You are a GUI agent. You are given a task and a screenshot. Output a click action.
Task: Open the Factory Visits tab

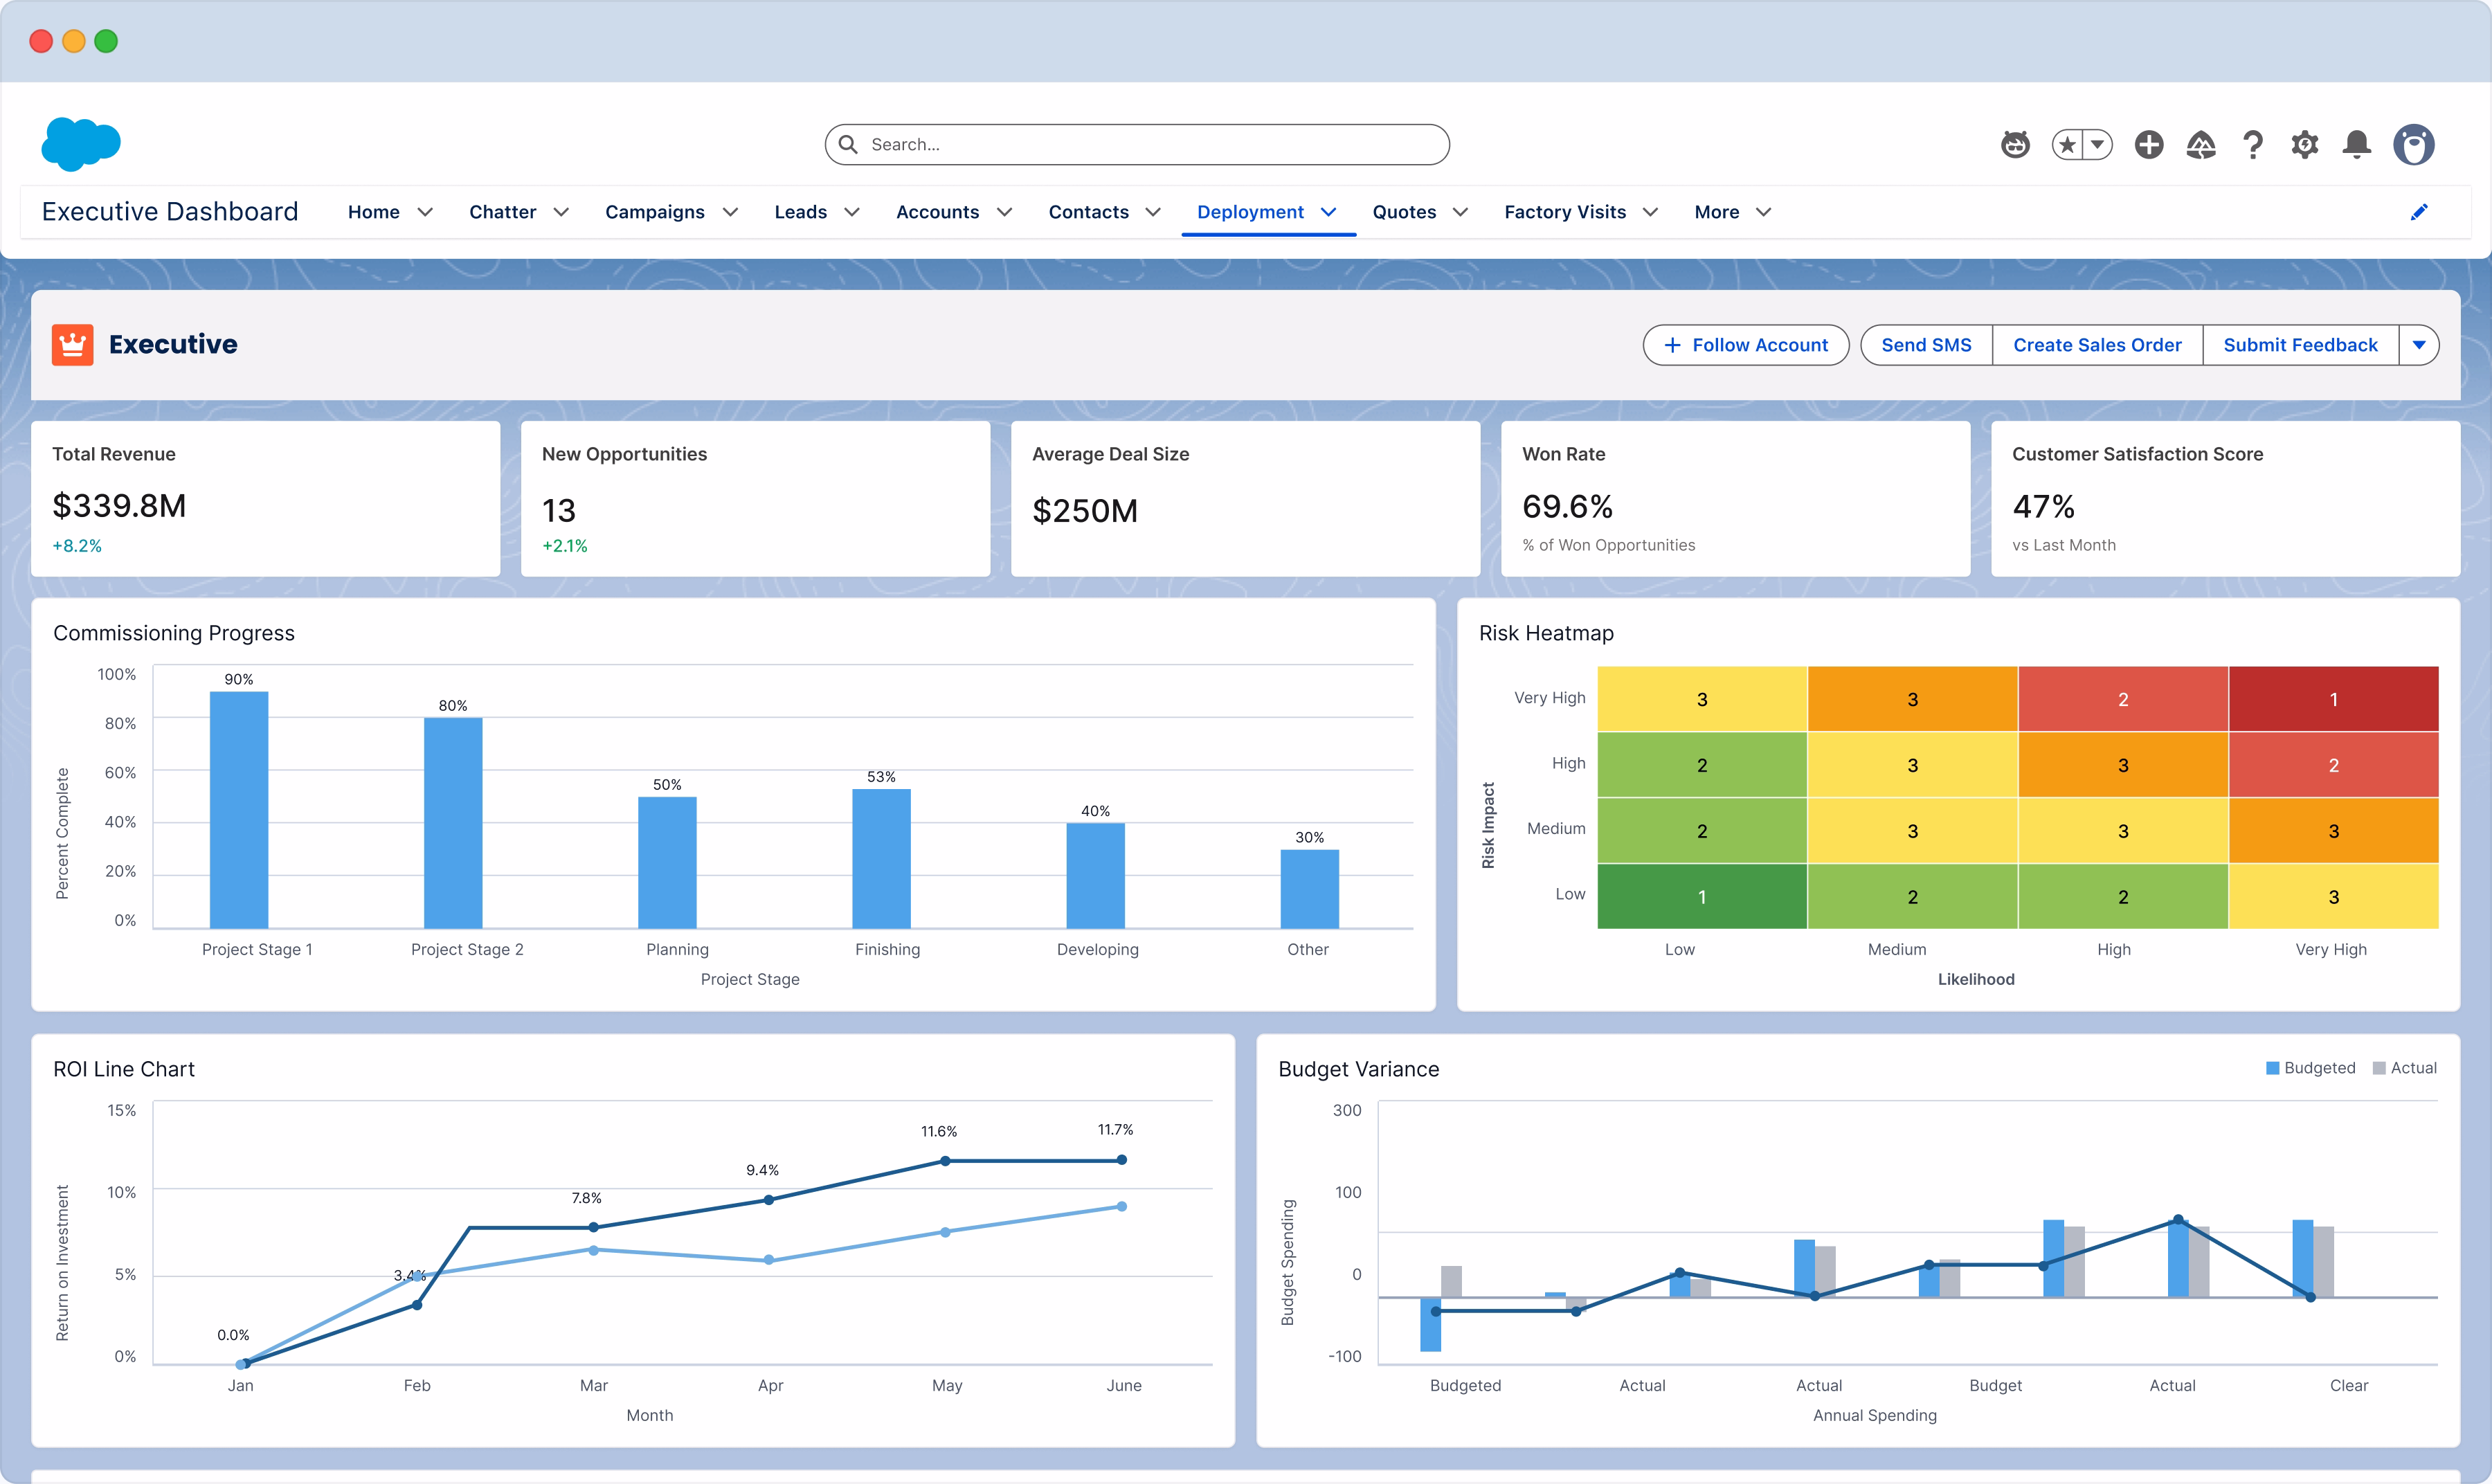click(x=1565, y=212)
